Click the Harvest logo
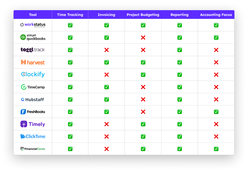Viewport: 248px width, 172px height. coord(33,62)
